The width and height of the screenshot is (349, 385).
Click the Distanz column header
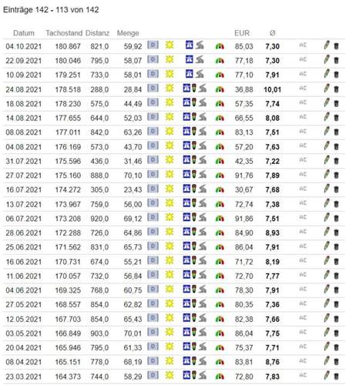[x=97, y=33]
